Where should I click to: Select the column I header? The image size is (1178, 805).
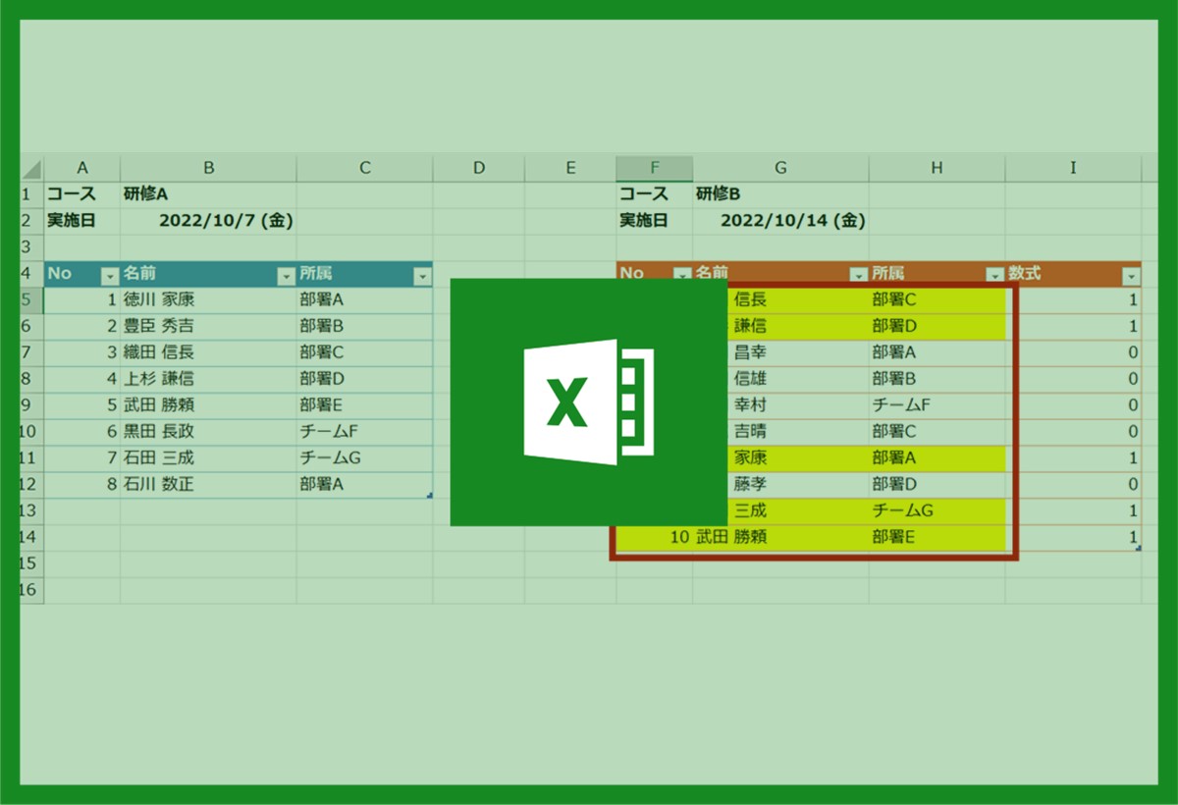click(1073, 168)
